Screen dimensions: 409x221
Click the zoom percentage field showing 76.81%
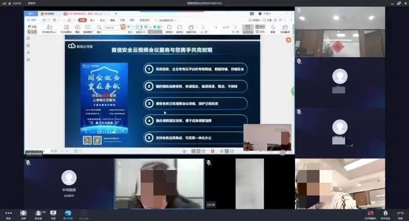pos(112,28)
